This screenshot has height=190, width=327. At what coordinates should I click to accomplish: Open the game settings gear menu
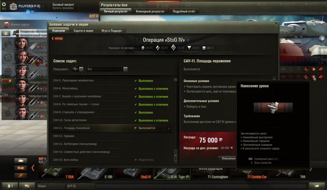tap(4, 5)
